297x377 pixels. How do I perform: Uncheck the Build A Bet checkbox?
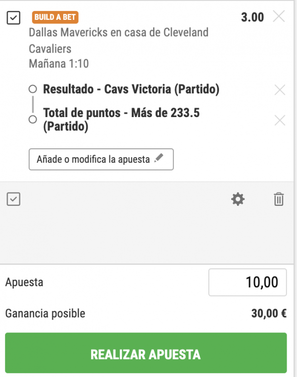pos(13,18)
